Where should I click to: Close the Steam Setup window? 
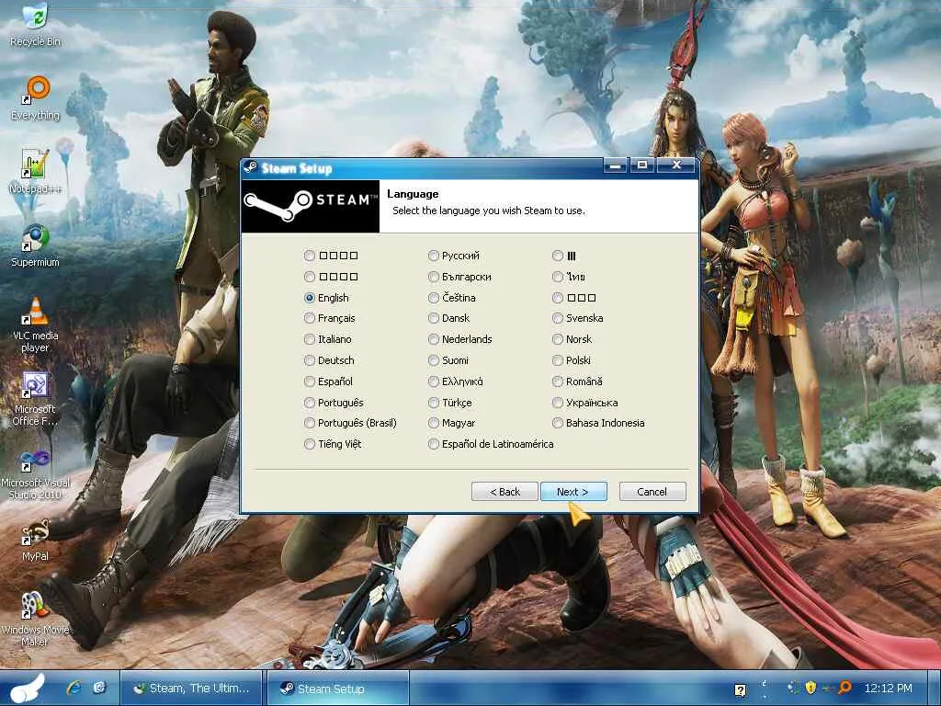pos(676,165)
